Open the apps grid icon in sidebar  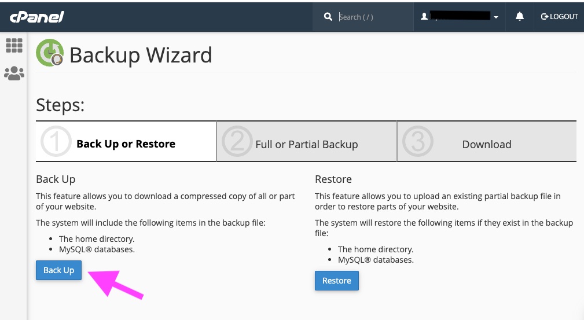[14, 45]
